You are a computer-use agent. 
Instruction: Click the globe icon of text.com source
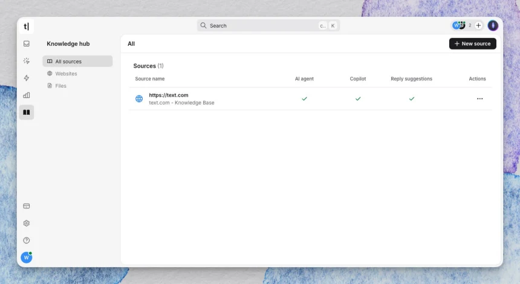click(139, 98)
